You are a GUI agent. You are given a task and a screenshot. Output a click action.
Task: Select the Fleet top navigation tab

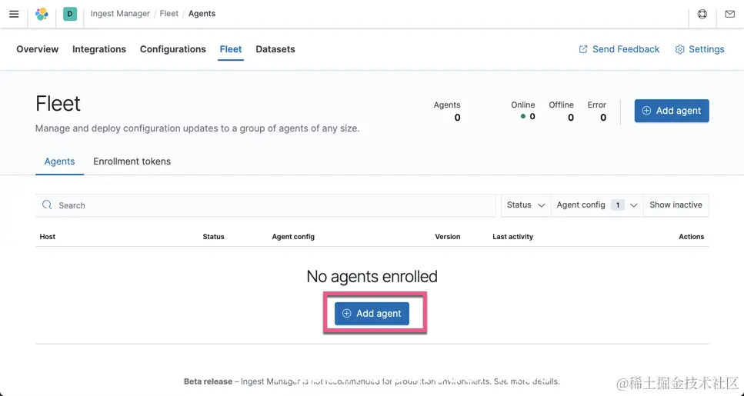coord(231,49)
